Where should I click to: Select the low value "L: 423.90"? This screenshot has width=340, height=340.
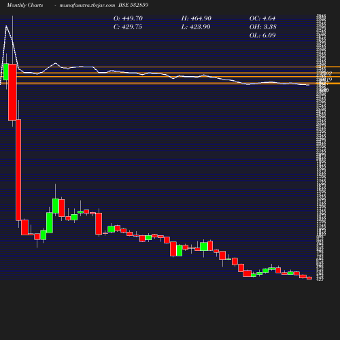pyautogui.click(x=196, y=27)
